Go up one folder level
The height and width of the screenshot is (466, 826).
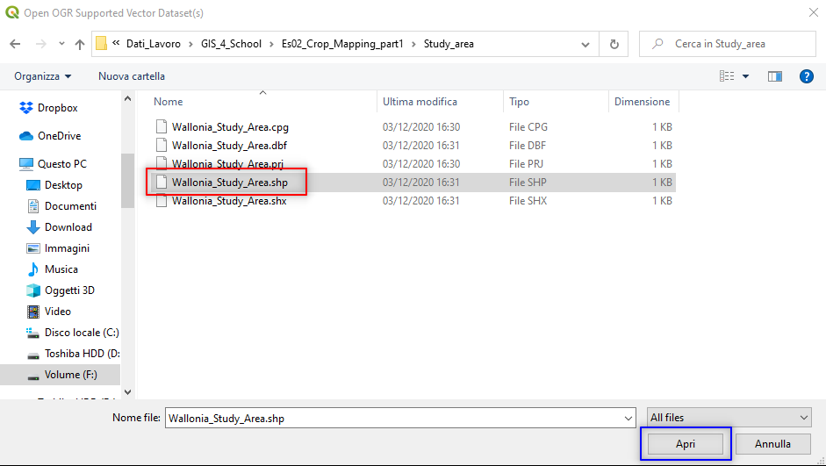[x=80, y=44]
